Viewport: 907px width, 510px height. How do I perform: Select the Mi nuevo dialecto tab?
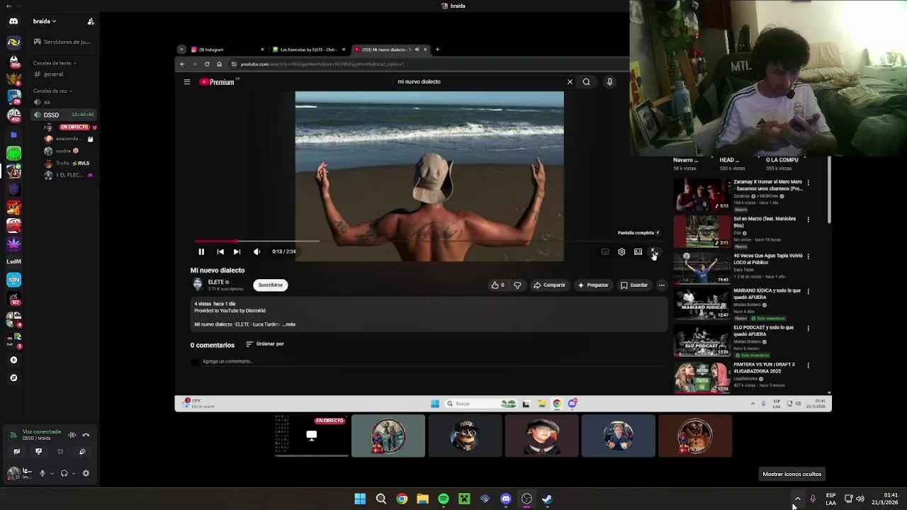click(390, 50)
